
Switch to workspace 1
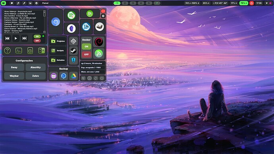(x=117, y=3)
